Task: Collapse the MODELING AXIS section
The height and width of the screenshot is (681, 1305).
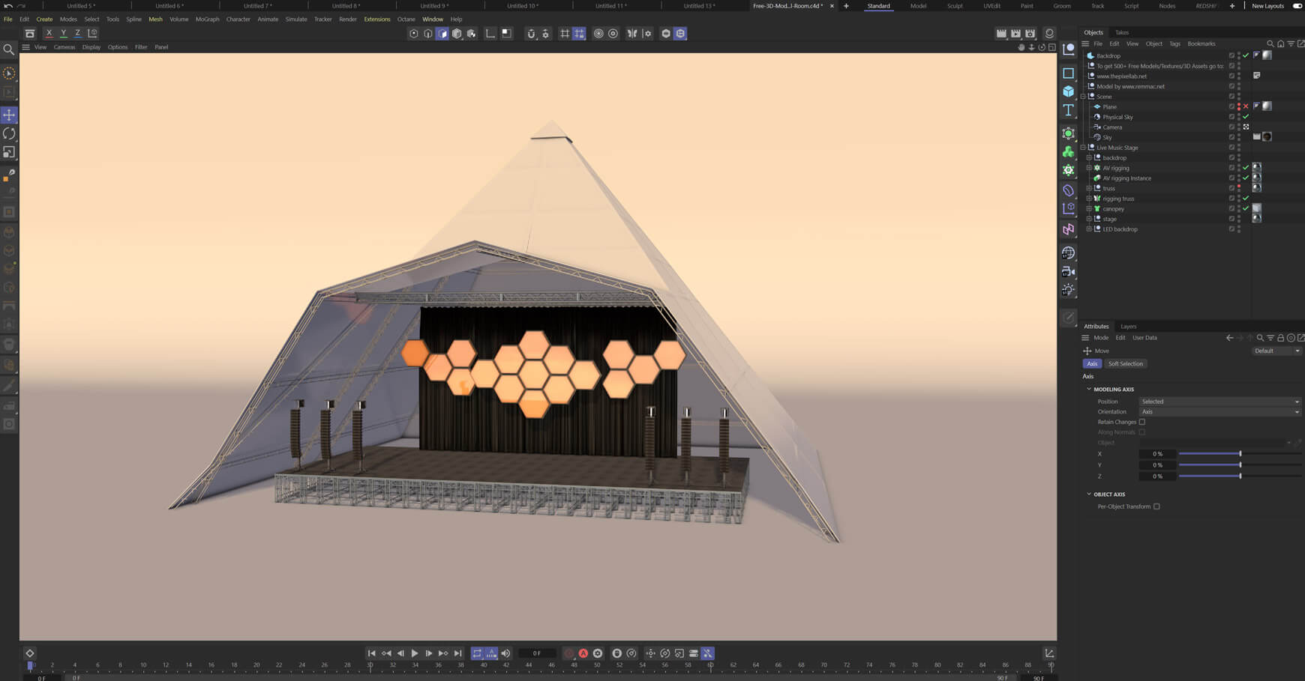Action: (x=1089, y=390)
